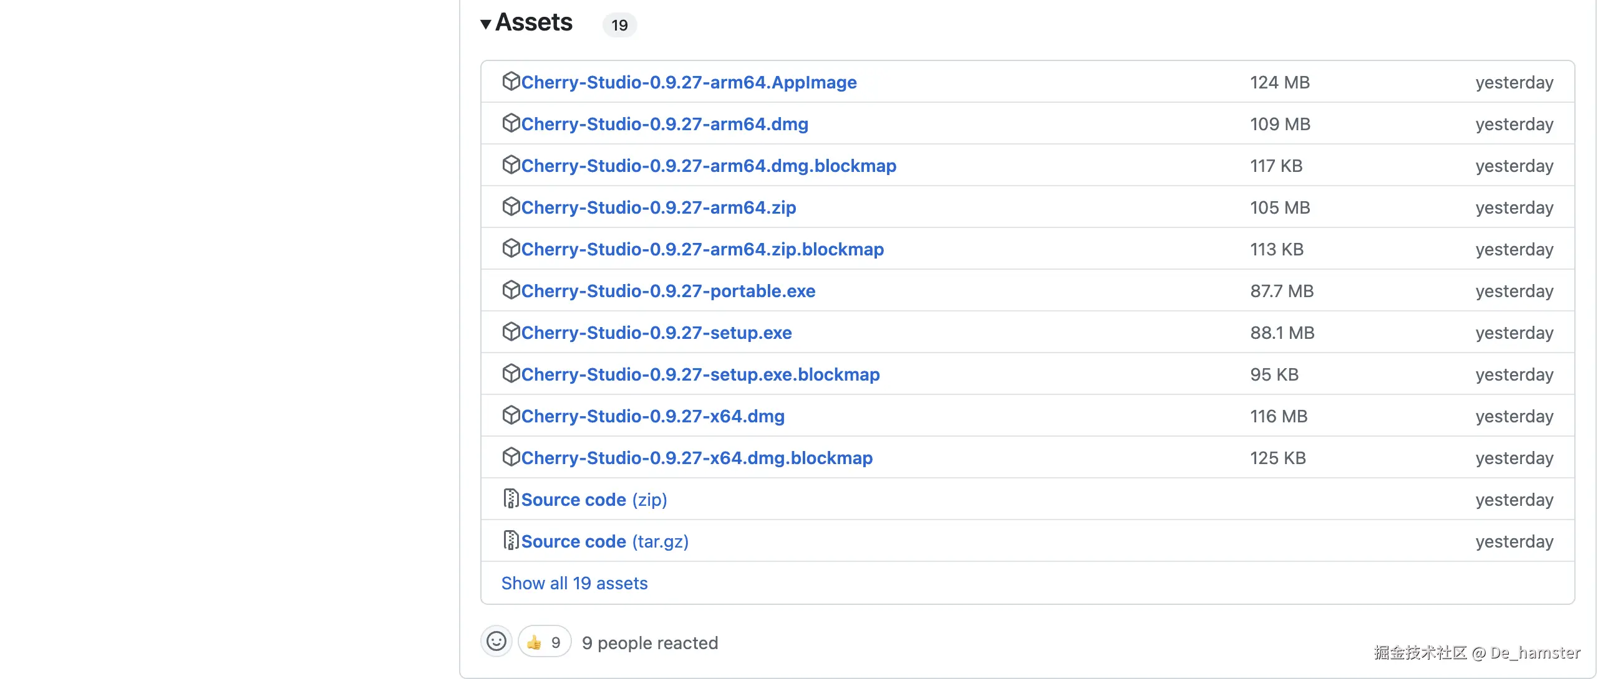Viewport: 1598px width, 679px height.
Task: Click zip file icon beside Source code (zip)
Action: (x=511, y=499)
